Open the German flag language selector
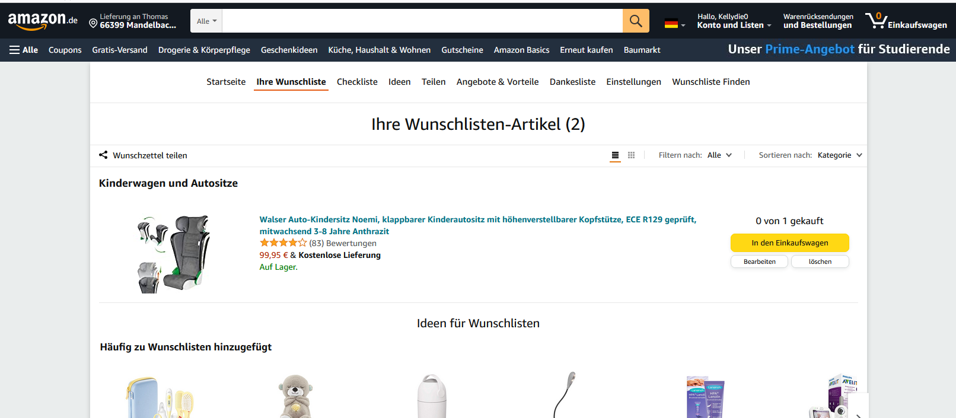 pos(675,24)
